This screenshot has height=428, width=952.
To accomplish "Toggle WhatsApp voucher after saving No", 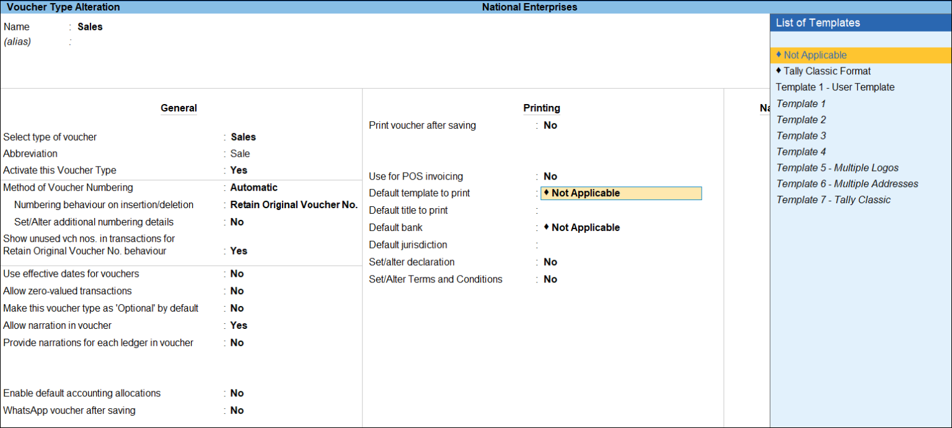I will (237, 411).
